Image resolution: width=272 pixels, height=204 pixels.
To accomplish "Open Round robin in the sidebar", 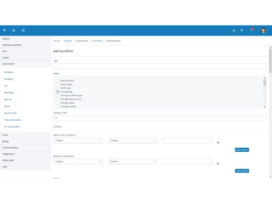I will [x=10, y=113].
